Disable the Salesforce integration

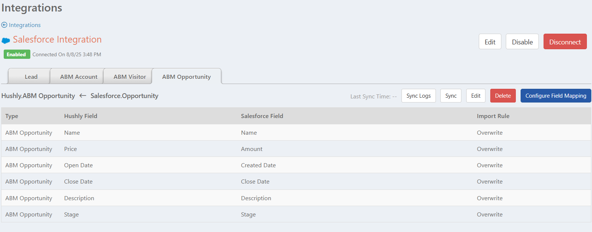point(522,42)
